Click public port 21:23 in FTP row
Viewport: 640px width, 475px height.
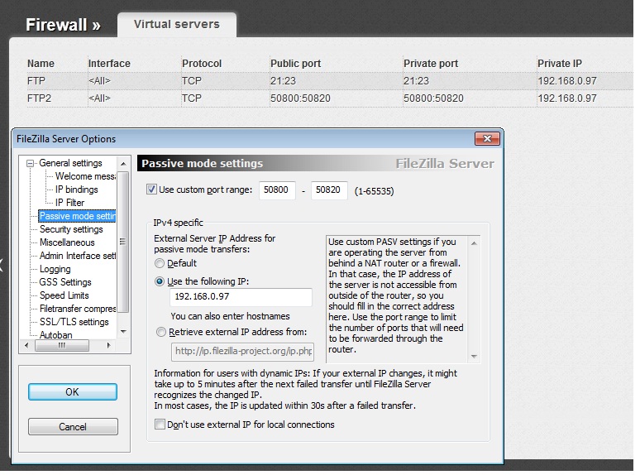coord(283,81)
